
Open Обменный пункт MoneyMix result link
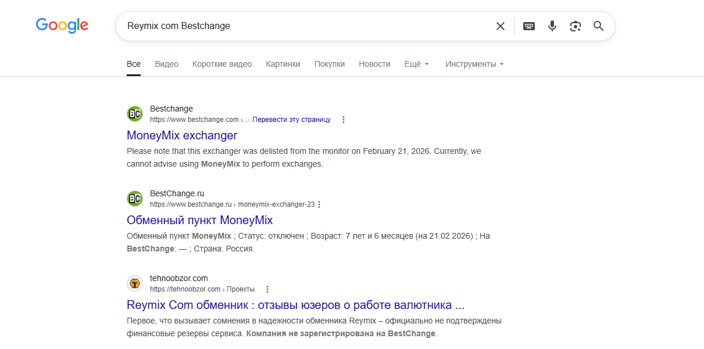coord(200,220)
